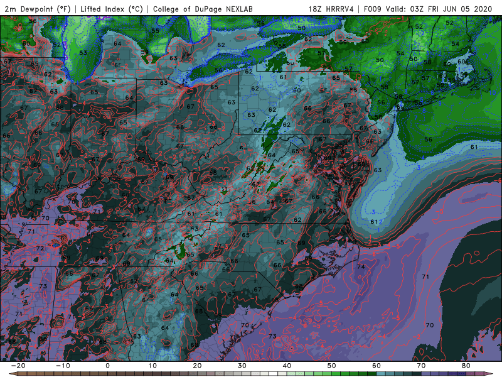Click the '80' colorbar scale label
The height and width of the screenshot is (377, 502).
(x=466, y=366)
